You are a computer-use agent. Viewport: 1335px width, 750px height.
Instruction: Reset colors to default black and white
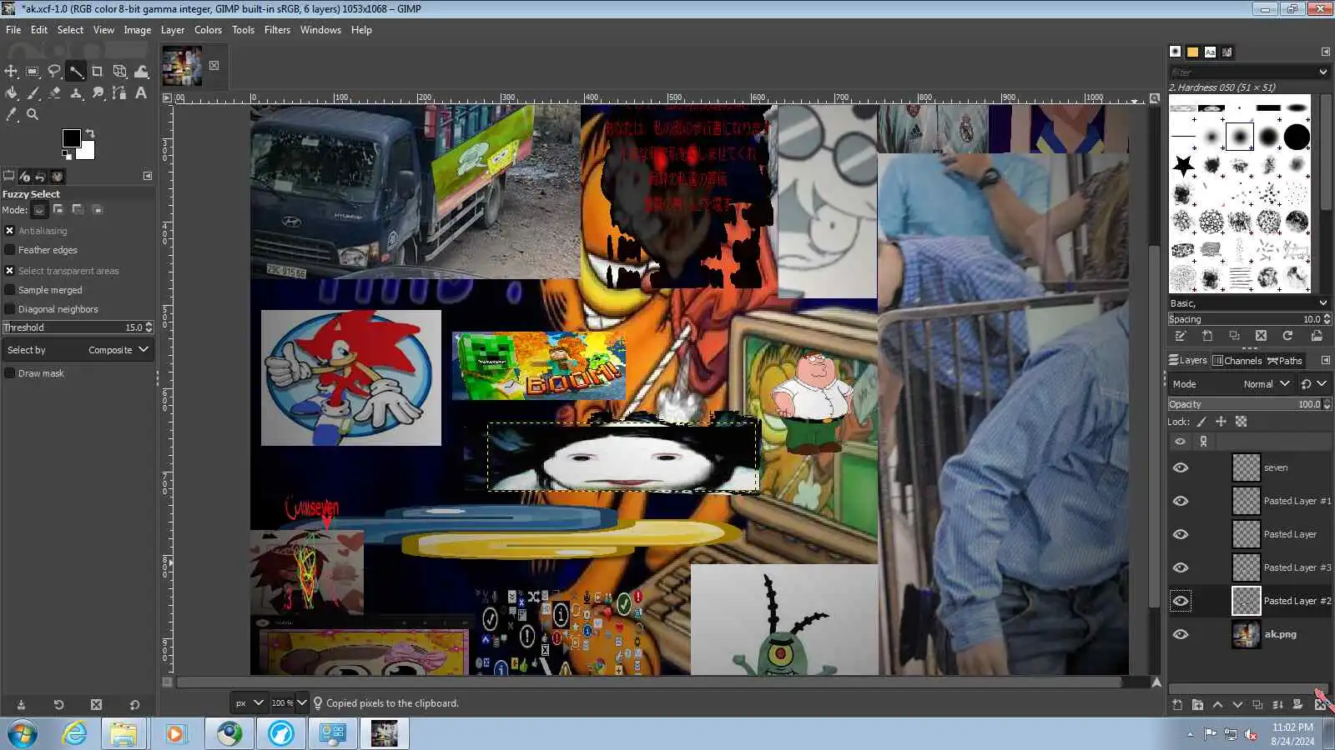(66, 154)
